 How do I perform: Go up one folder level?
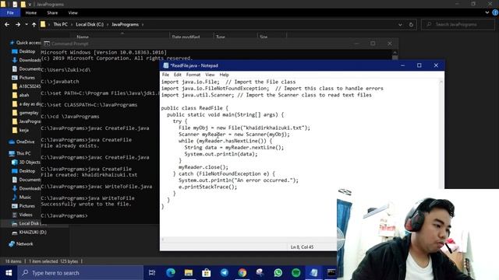coord(34,24)
